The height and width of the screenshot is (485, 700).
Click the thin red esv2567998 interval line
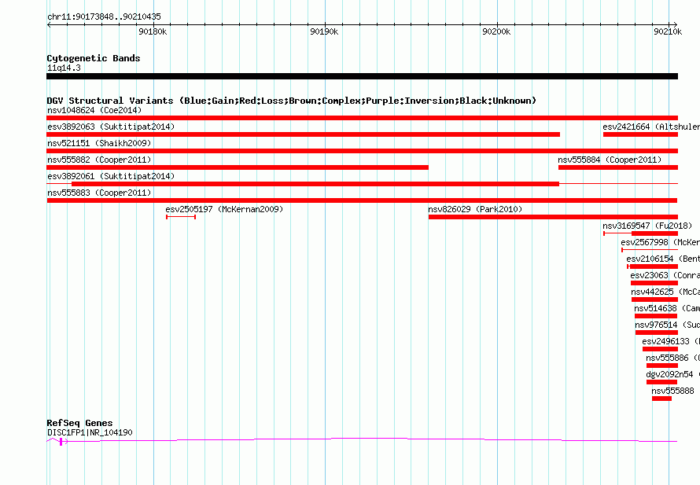(650, 250)
